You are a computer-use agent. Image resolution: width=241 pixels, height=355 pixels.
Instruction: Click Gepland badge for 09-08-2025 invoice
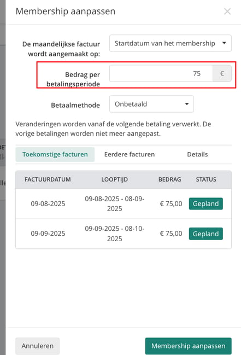(x=206, y=204)
